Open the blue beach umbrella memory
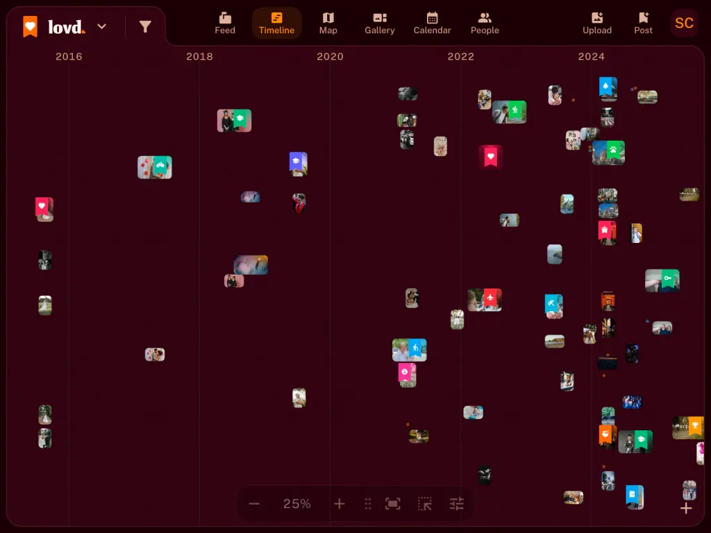 point(553,306)
